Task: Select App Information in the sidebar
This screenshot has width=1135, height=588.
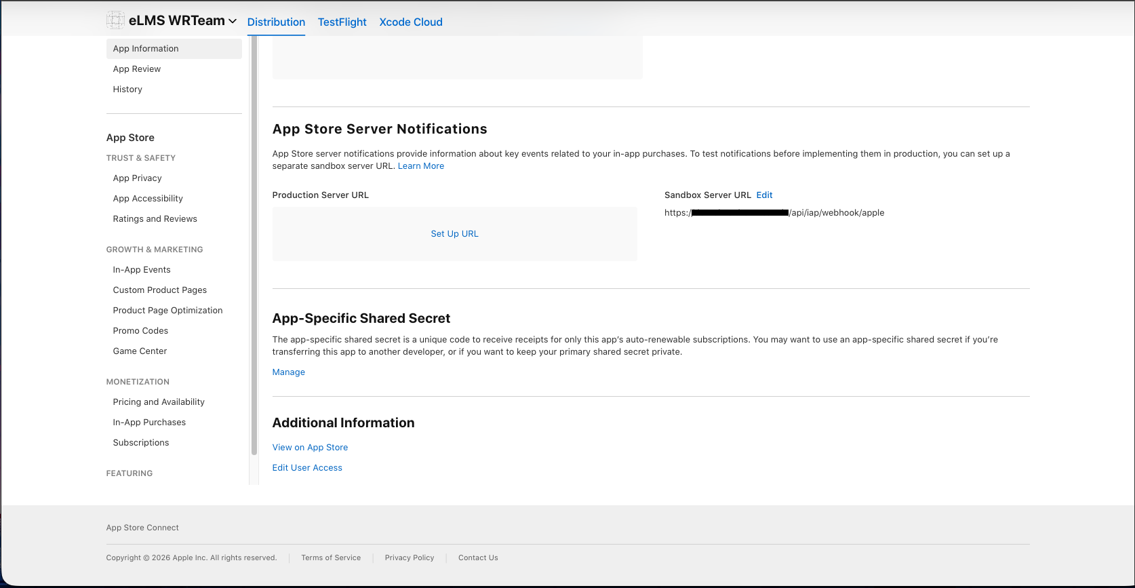Action: 174,49
